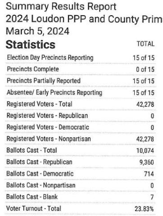Click the 2024 Loudon PPP heading line
The height and width of the screenshot is (216, 163).
pos(84,19)
